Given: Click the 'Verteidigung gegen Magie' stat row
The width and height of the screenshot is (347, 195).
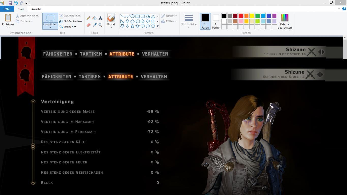Looking at the screenshot, I should 100,111.
